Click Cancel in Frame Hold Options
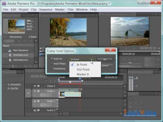The image size is (163, 122). click(105, 65)
